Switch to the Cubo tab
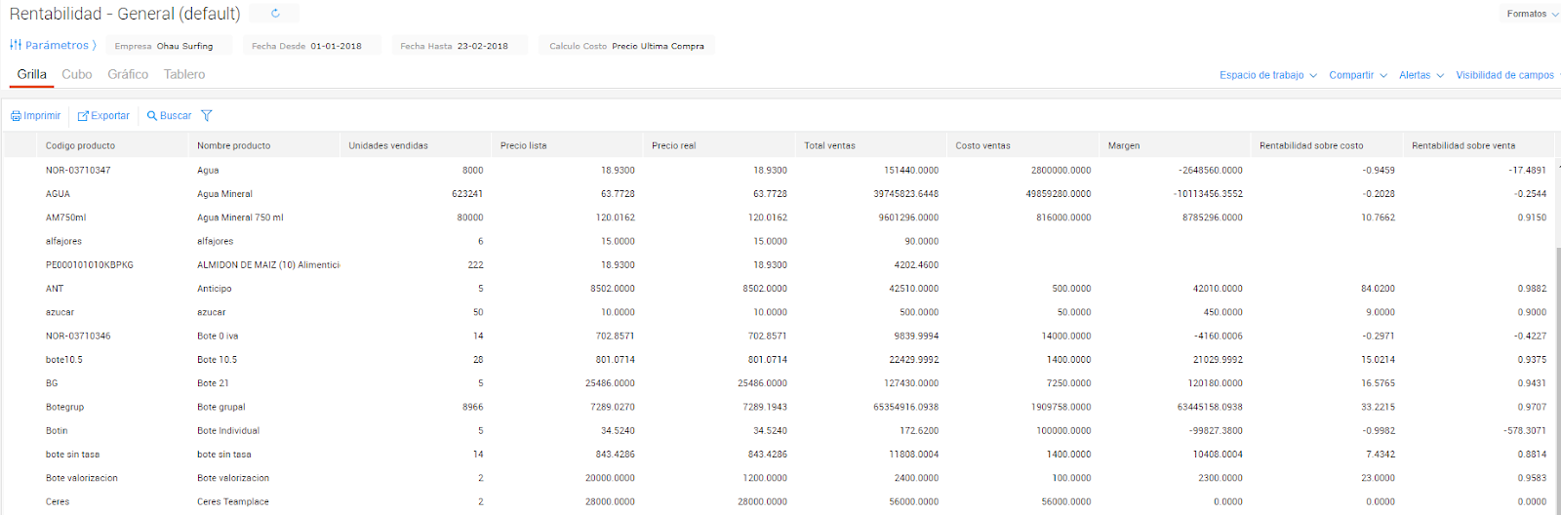The image size is (1561, 515). 77,74
